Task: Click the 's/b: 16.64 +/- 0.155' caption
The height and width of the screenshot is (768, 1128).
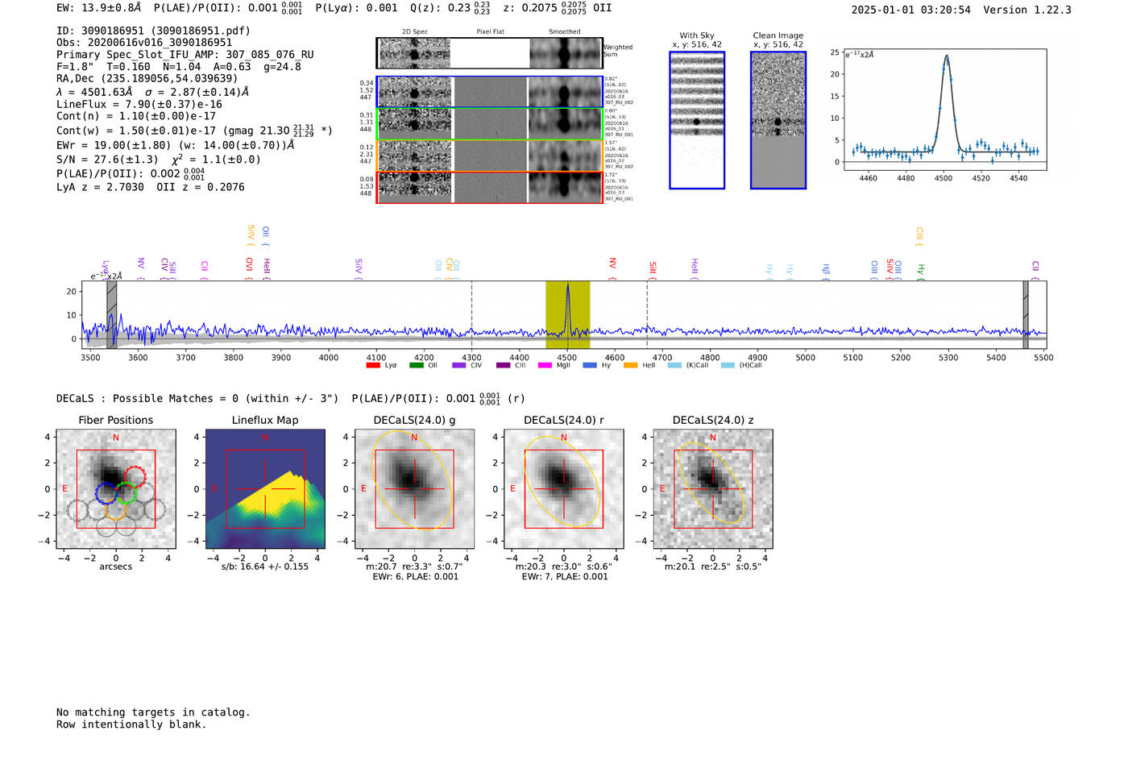Action: point(265,567)
